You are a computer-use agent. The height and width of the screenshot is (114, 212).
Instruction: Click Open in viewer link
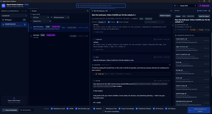(x=202, y=11)
